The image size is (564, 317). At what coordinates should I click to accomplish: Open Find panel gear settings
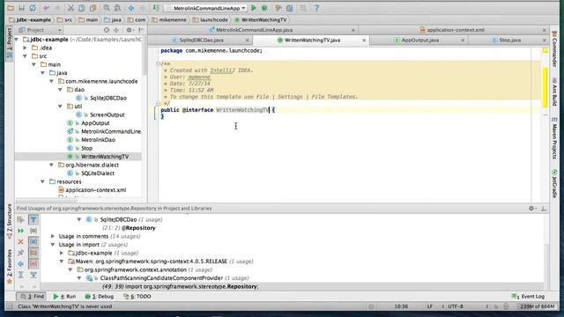(532, 208)
